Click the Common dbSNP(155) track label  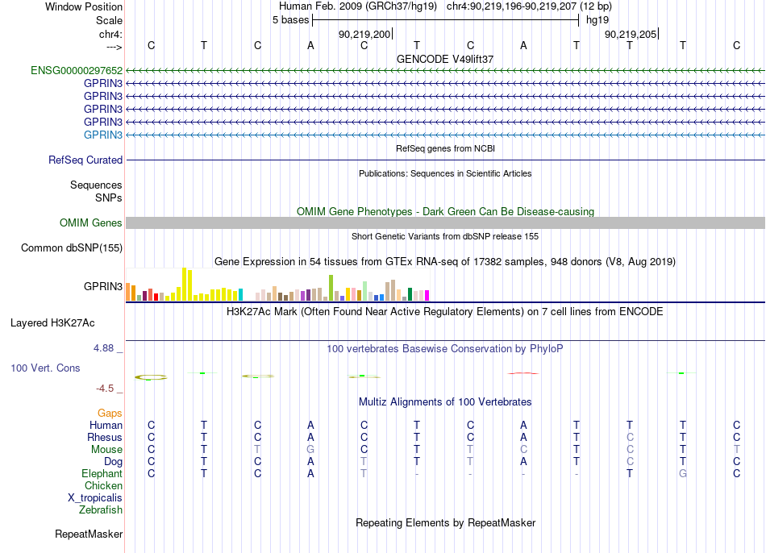[x=72, y=247]
